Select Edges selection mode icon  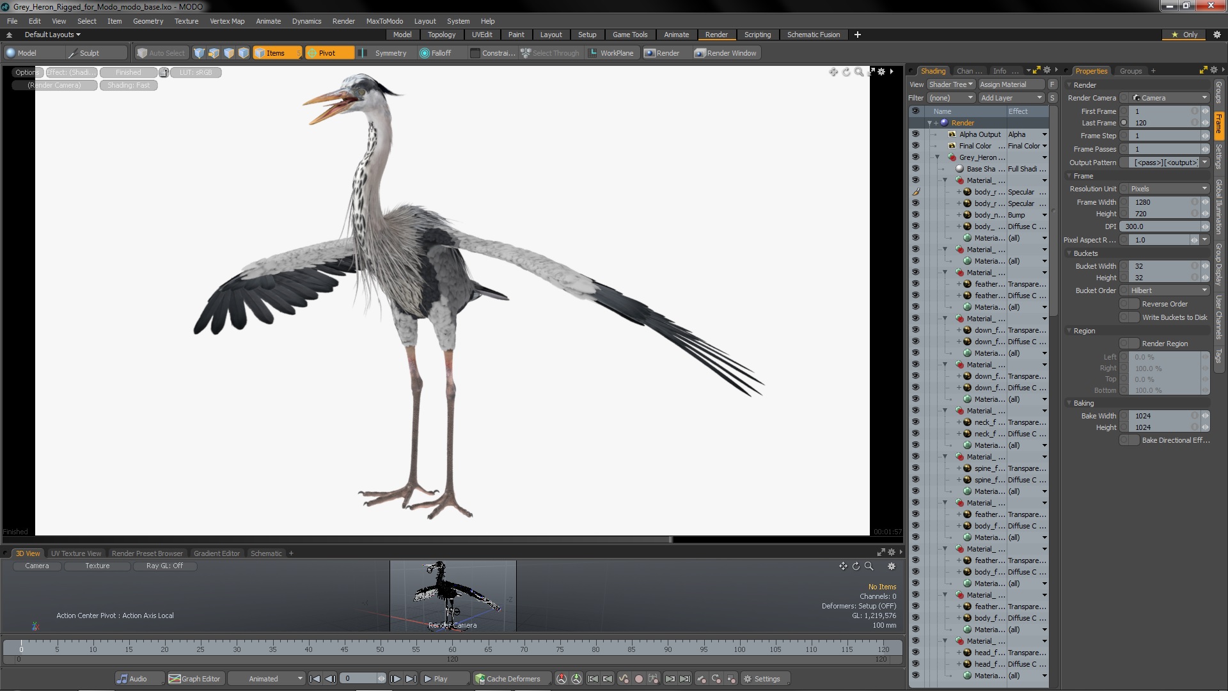coord(214,53)
